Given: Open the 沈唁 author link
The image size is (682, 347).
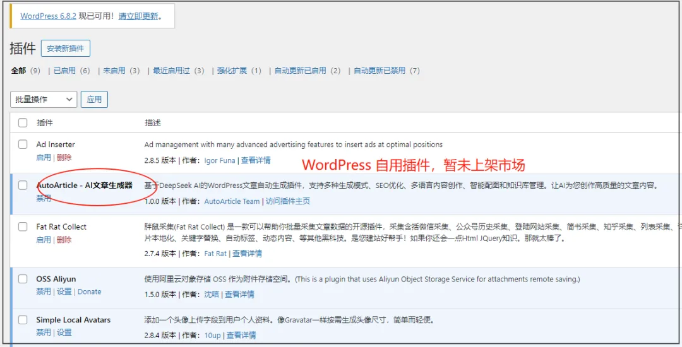Looking at the screenshot, I should (212, 294).
